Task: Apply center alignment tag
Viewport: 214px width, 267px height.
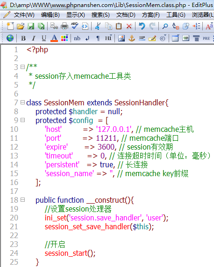Action: [x=196, y=38]
